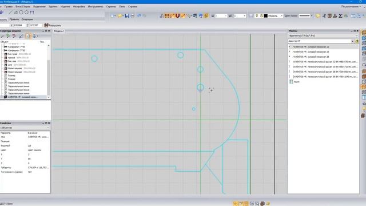Click the highlighted icon in structure panel toolbar
The width and height of the screenshot is (366, 206).
point(28,36)
